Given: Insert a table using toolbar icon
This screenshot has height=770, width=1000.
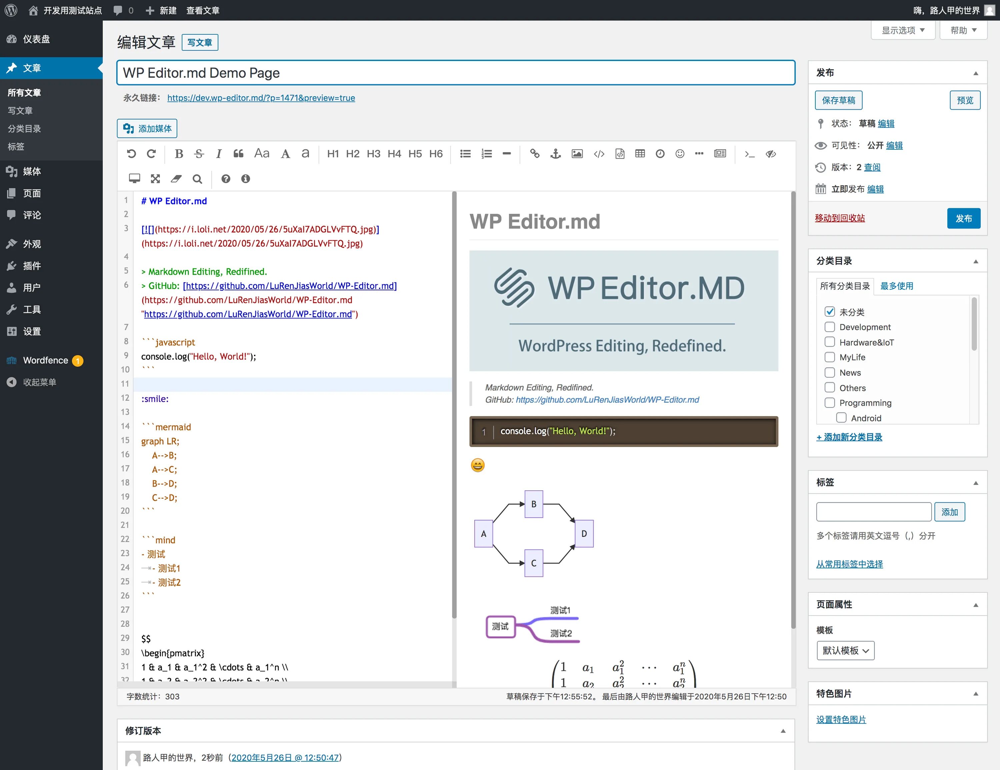Looking at the screenshot, I should pos(640,154).
